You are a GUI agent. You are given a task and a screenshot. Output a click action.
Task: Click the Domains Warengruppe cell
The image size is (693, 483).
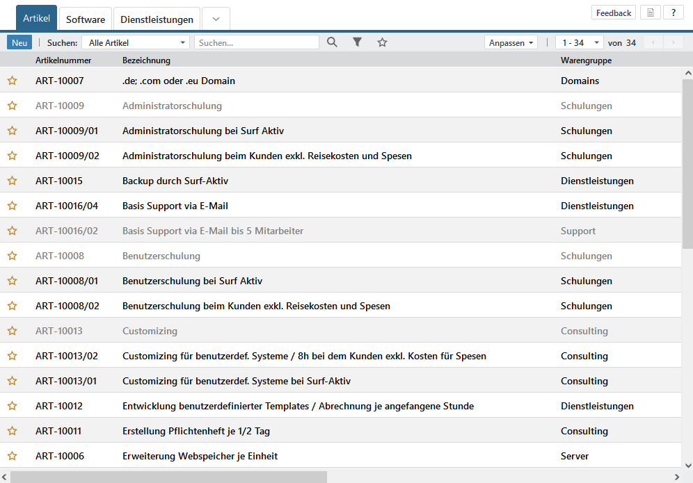[x=580, y=81]
